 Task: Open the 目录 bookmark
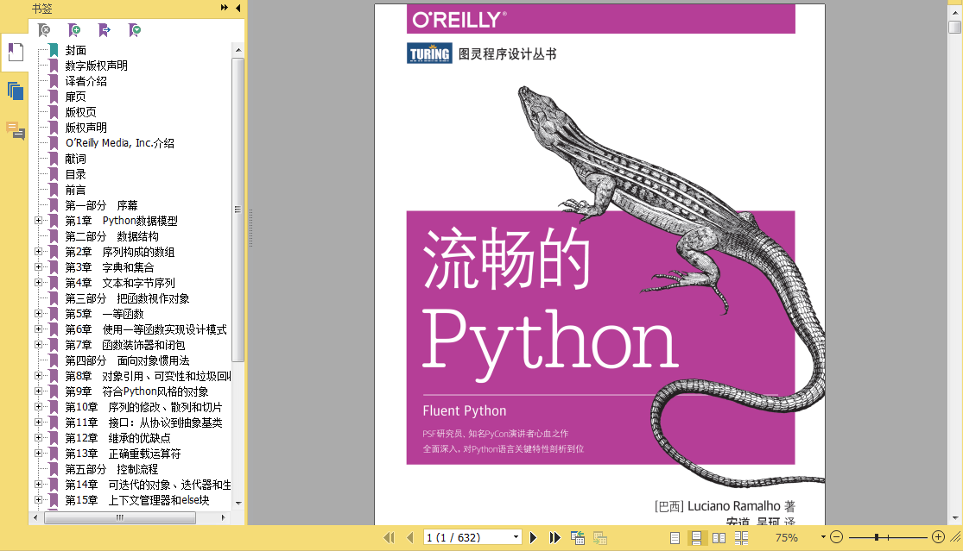tap(75, 175)
